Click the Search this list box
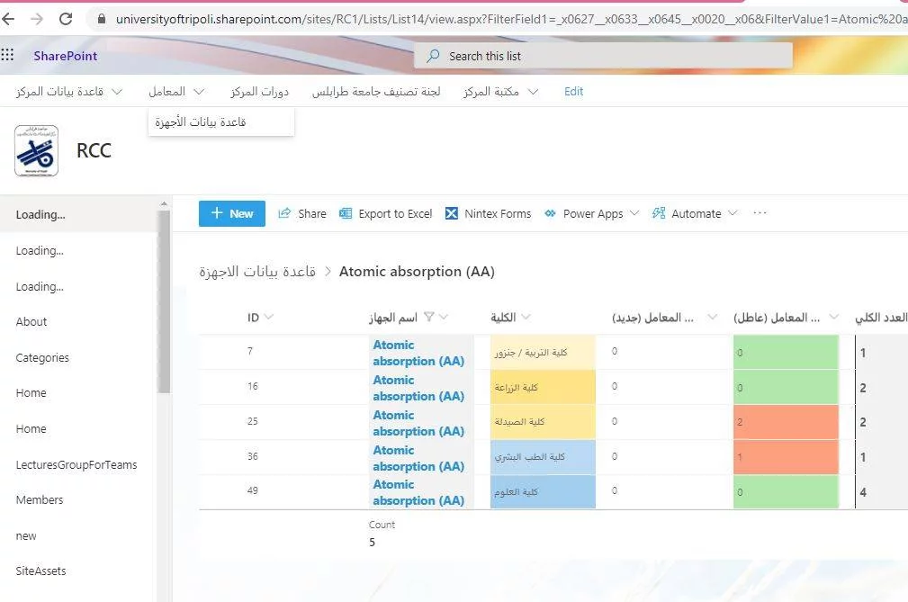 click(x=603, y=56)
